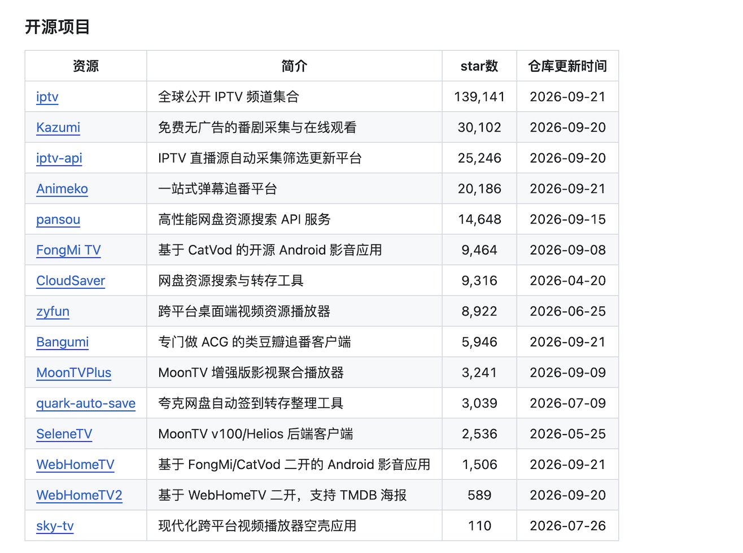This screenshot has width=743, height=553.
Task: Click the CloudSaver link
Action: tap(71, 281)
